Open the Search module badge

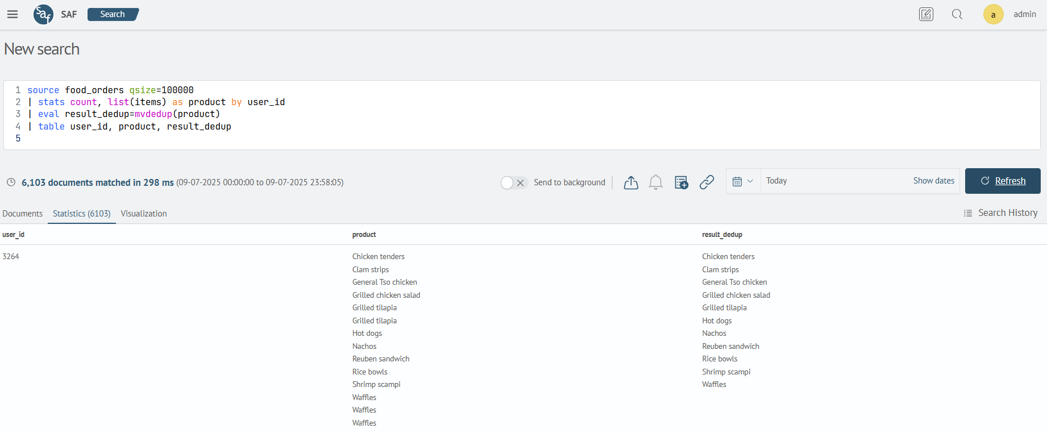coord(113,14)
